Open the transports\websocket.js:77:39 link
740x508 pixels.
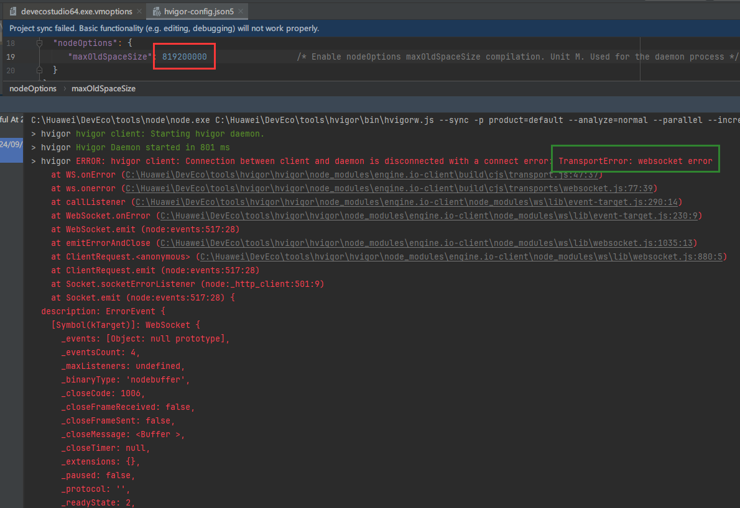pyautogui.click(x=389, y=188)
